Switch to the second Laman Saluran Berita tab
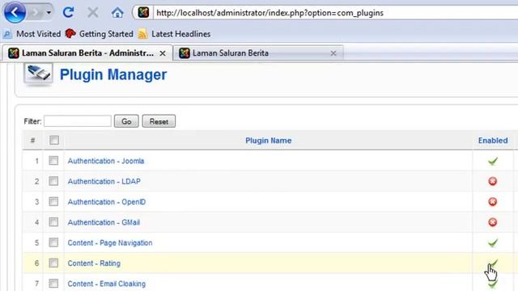Image resolution: width=518 pixels, height=291 pixels. click(257, 53)
